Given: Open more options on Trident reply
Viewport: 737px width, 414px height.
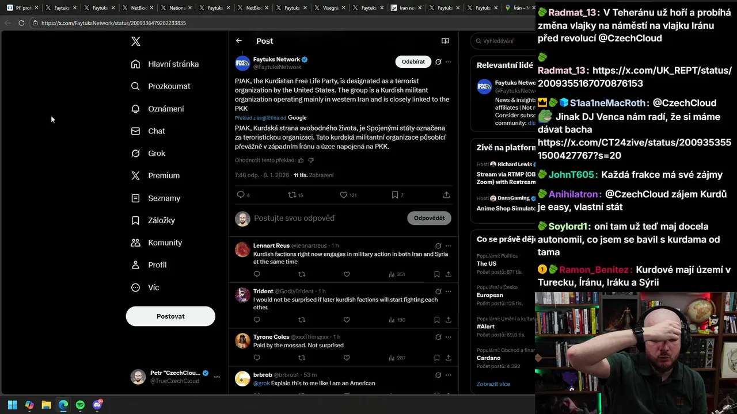Looking at the screenshot, I should coord(449,292).
